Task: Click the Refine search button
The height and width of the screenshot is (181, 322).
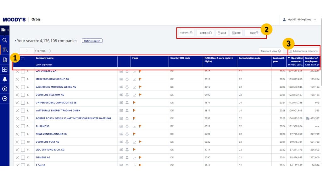Action: tap(92, 41)
